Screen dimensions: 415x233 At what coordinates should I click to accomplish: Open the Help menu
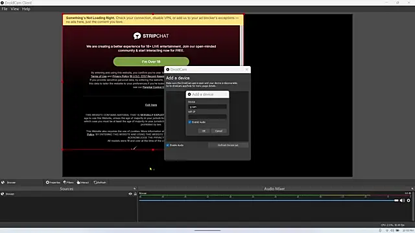(26, 8)
